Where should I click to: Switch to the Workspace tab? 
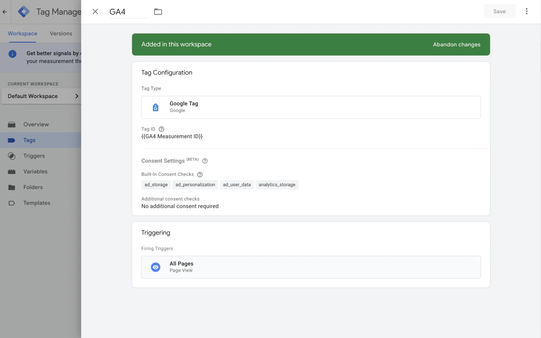coord(22,33)
